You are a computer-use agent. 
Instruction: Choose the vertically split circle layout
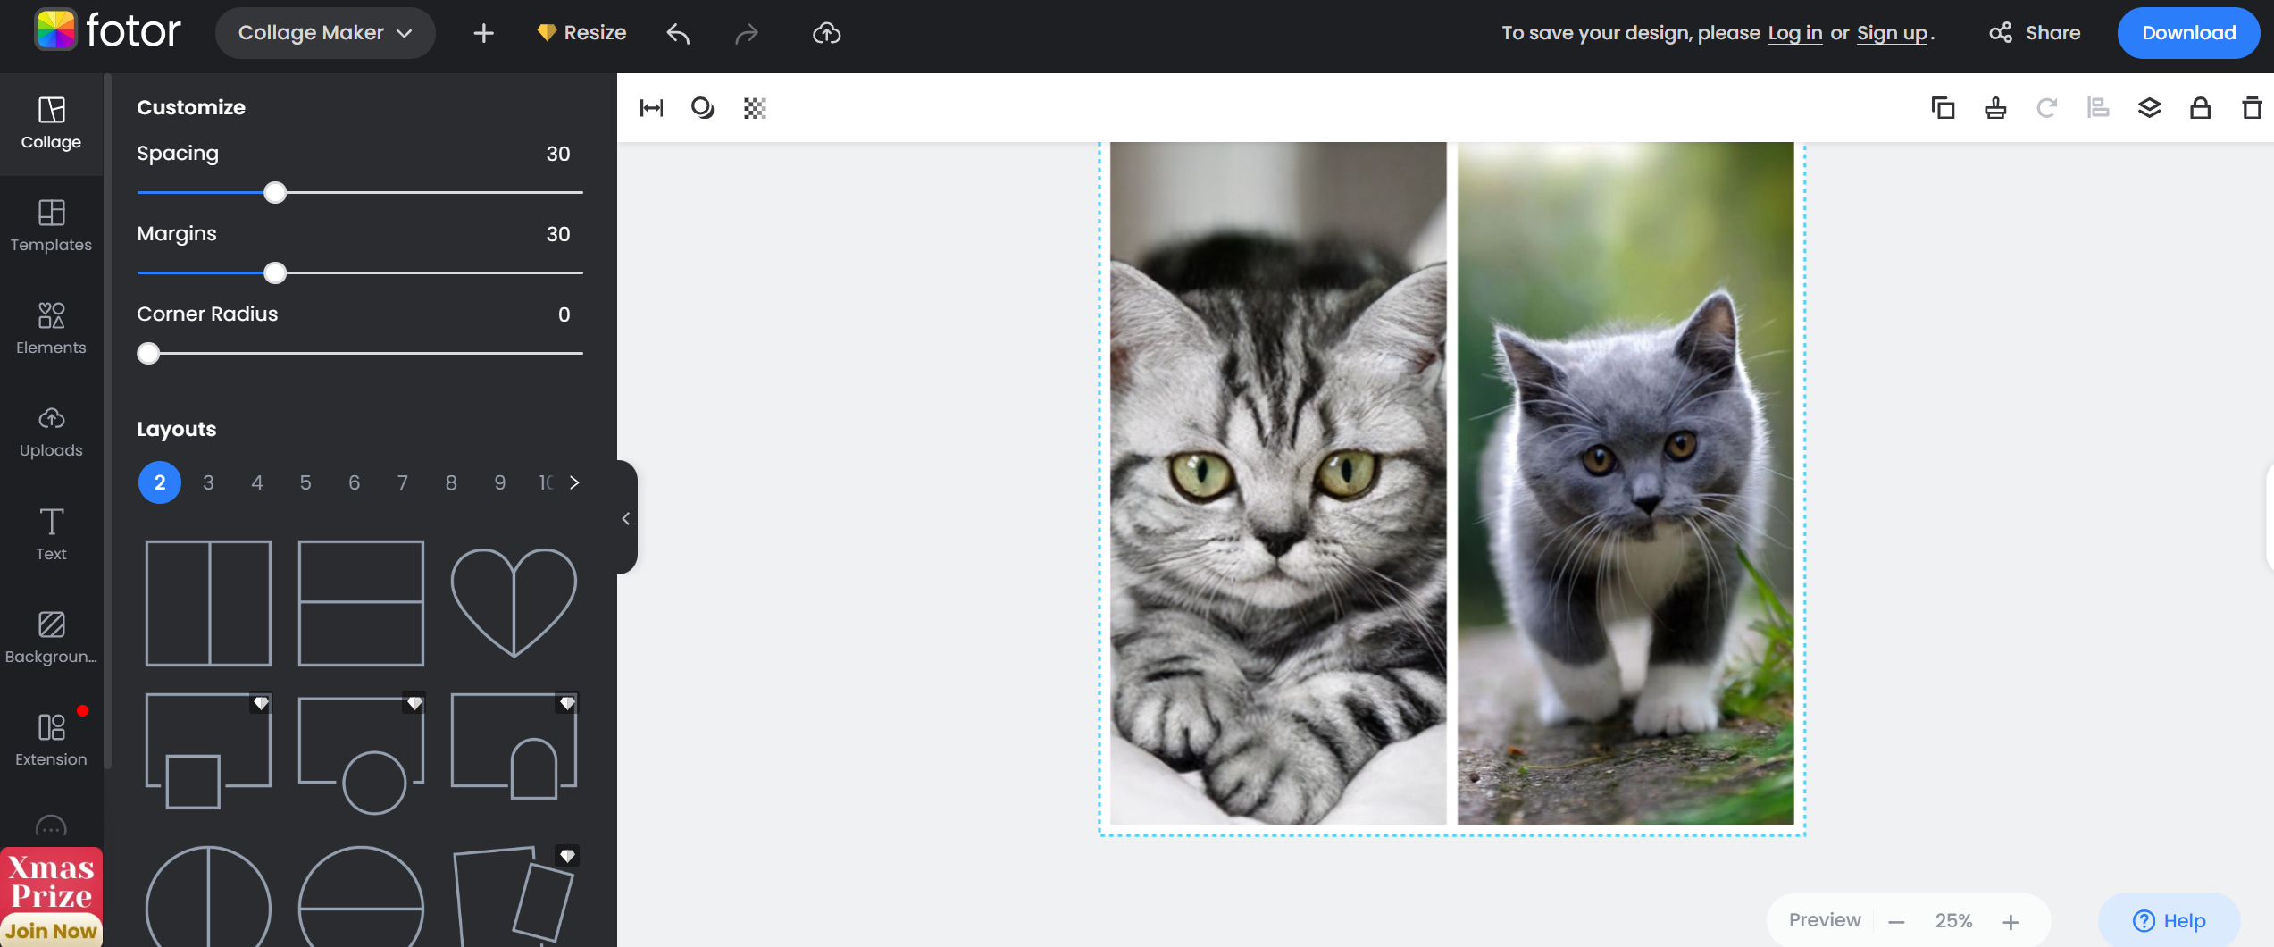tap(208, 896)
